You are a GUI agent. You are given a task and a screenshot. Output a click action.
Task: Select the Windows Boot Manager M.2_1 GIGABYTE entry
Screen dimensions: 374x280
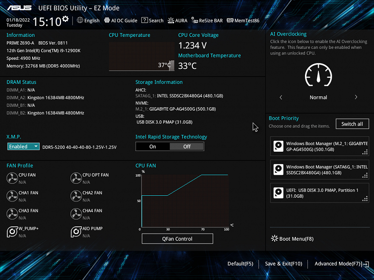pos(319,146)
